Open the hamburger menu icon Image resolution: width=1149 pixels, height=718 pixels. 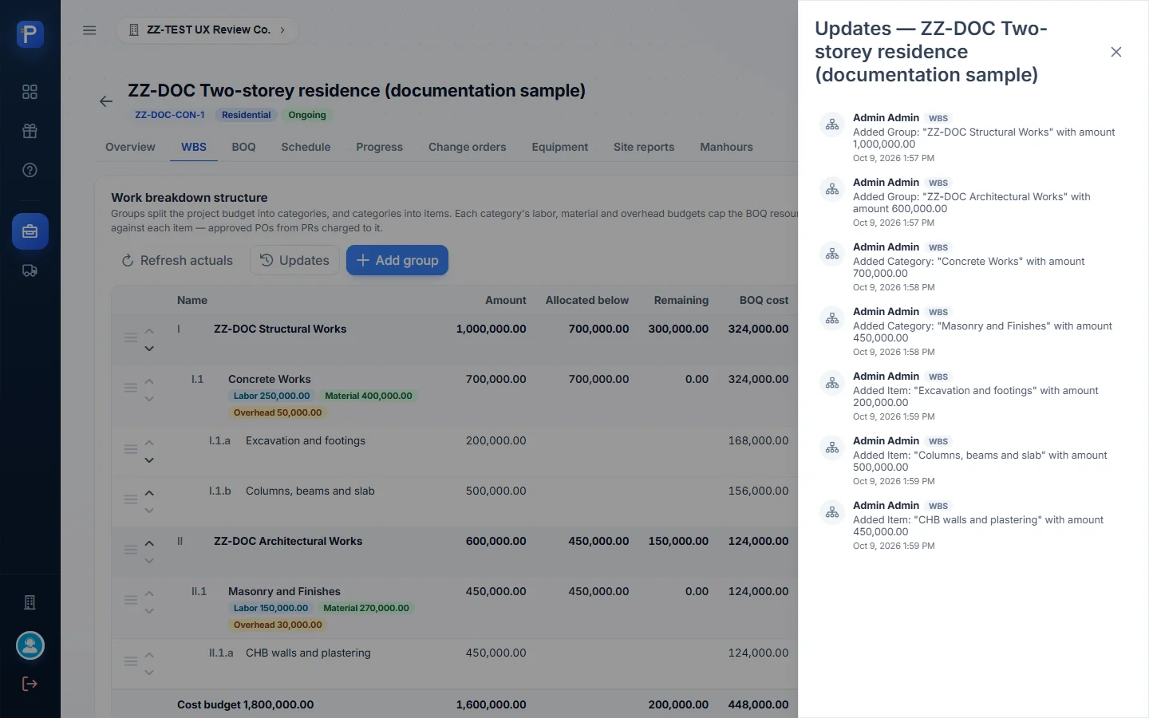89,30
